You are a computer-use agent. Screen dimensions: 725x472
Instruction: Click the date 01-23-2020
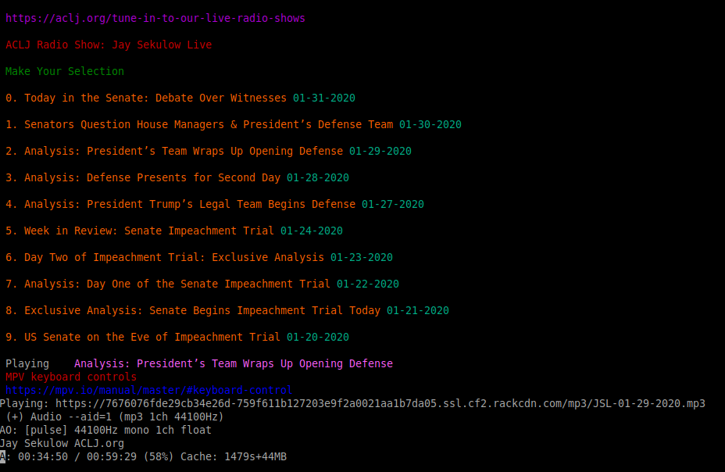click(x=362, y=258)
